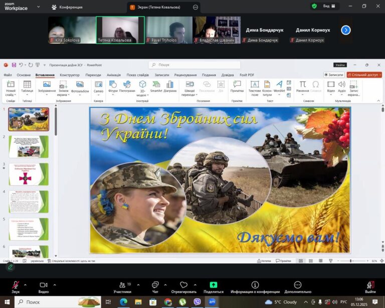Insert a SmartArt graphic
Image resolution: width=385 pixels, height=308 pixels.
(156, 86)
